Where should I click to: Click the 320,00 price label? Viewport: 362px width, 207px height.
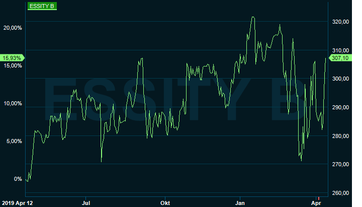tap(340, 22)
